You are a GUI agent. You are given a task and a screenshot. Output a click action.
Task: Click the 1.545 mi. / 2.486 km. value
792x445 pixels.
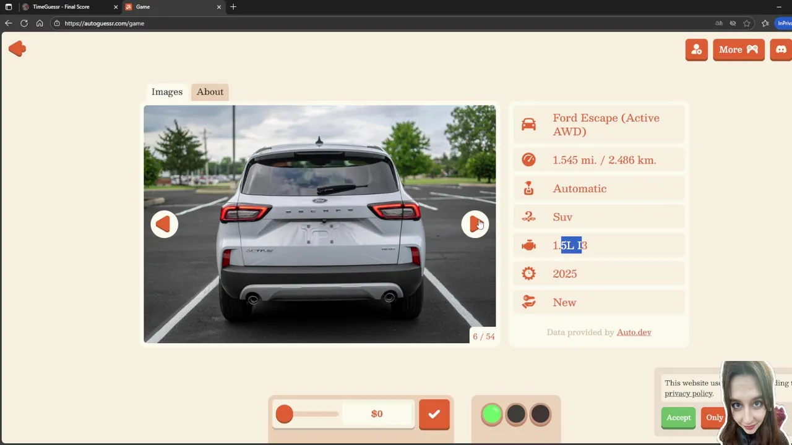605,160
